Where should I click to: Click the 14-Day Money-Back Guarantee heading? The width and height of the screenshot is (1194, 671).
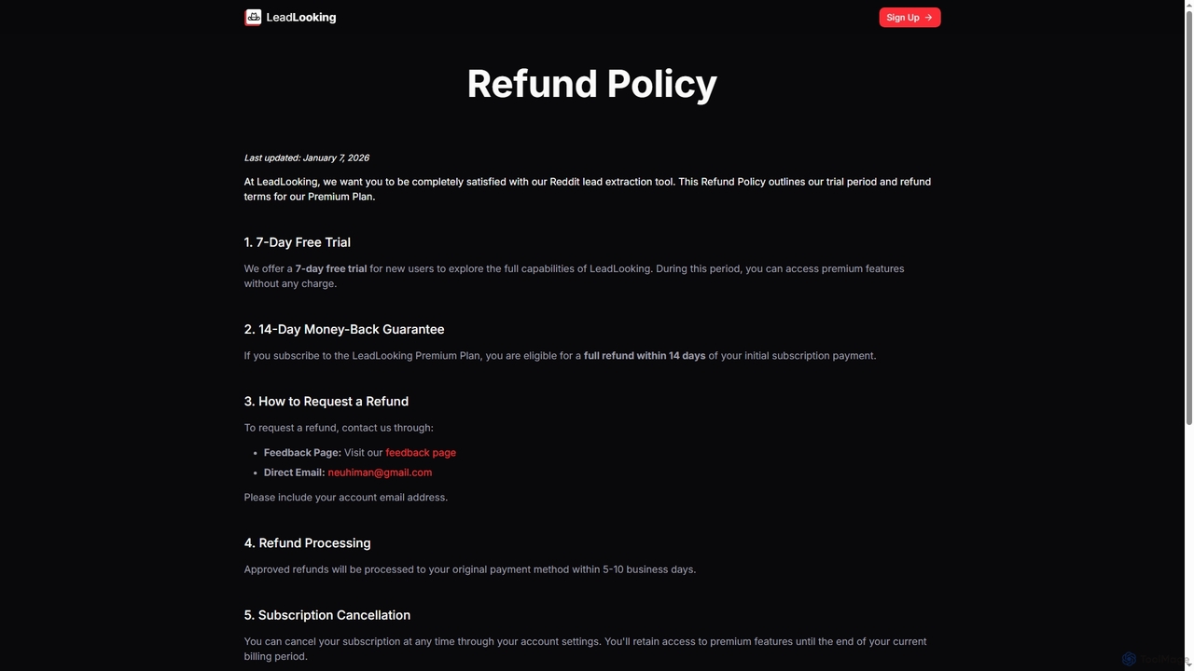344,329
